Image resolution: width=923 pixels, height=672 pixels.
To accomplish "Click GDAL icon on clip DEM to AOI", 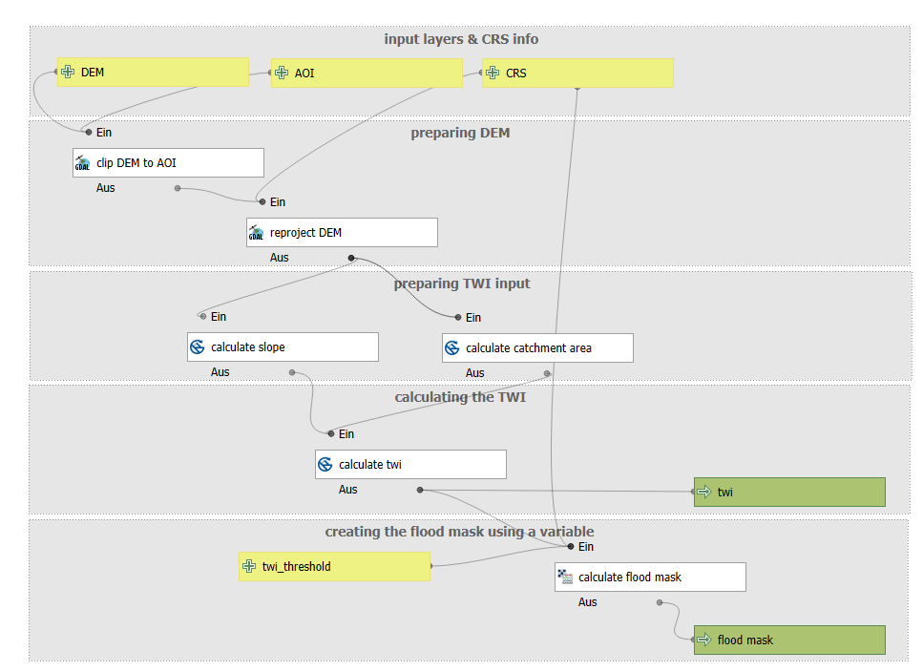I will click(82, 163).
